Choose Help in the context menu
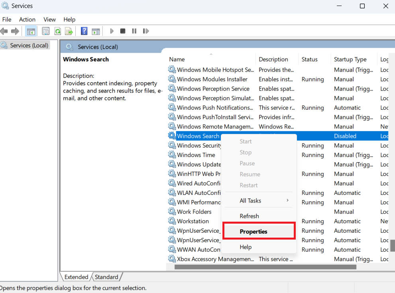Image resolution: width=395 pixels, height=293 pixels. [259, 247]
